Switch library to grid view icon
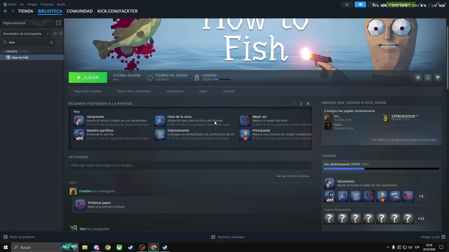The image size is (449, 252). pyautogui.click(x=59, y=23)
